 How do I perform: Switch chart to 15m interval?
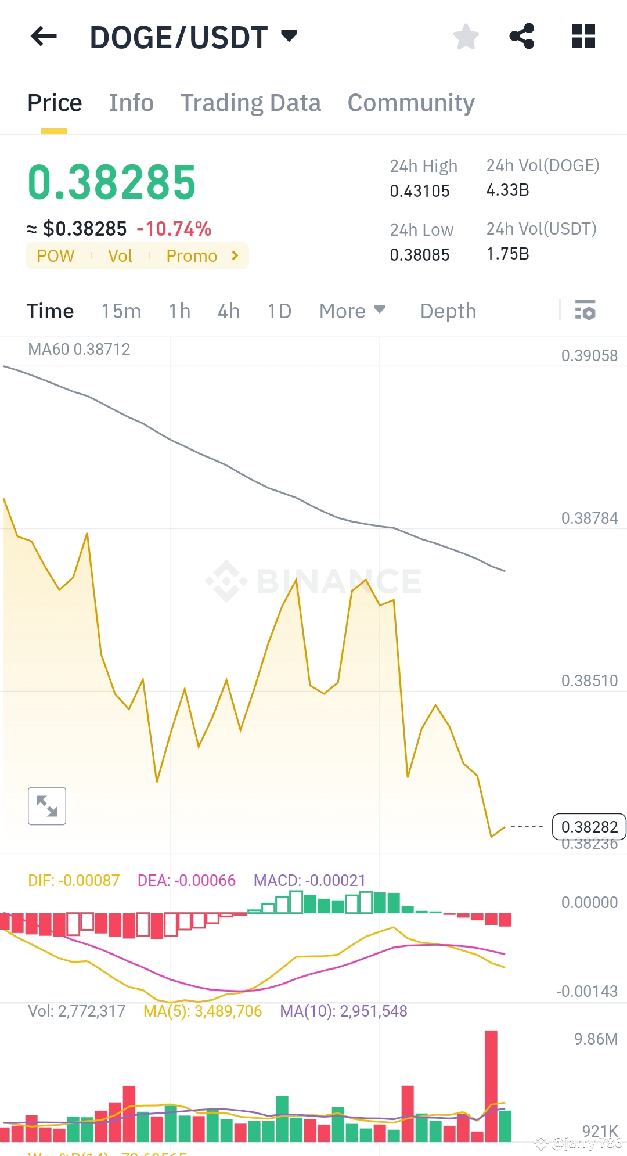[x=120, y=312]
